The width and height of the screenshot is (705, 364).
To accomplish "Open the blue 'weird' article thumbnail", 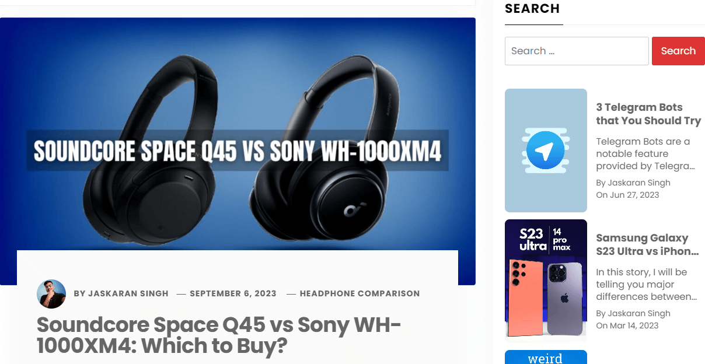I will [546, 357].
